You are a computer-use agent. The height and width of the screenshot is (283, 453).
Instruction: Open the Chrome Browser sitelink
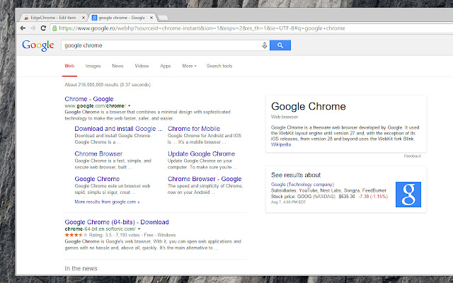[x=98, y=154]
